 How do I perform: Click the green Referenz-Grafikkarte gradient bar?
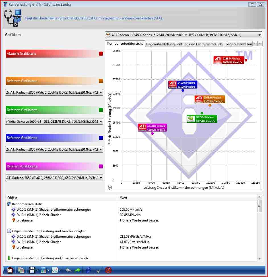click(x=52, y=110)
